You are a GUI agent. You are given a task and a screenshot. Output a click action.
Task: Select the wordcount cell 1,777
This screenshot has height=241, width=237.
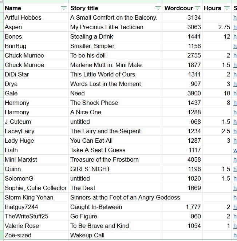pos(182,207)
